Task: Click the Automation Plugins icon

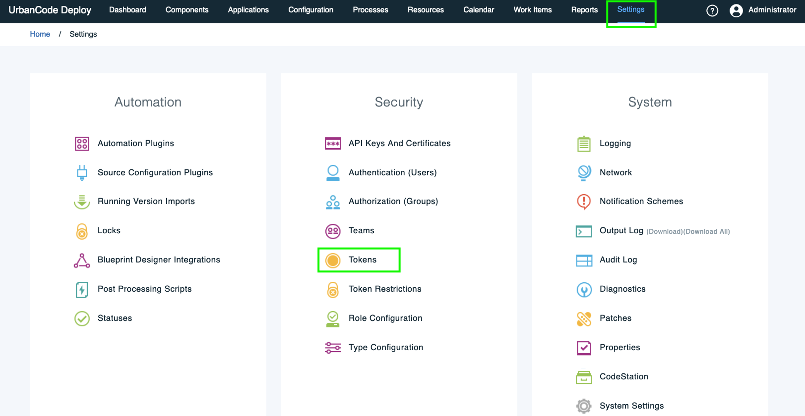Action: (82, 144)
